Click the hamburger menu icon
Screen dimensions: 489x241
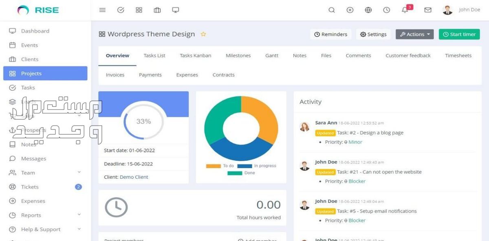(102, 10)
